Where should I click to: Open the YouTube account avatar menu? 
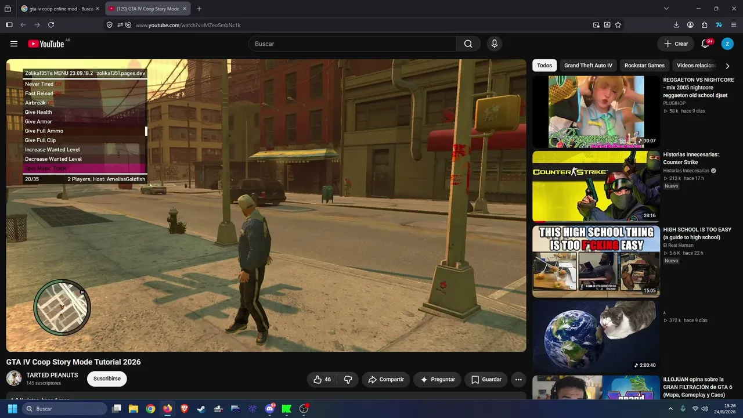click(x=727, y=44)
